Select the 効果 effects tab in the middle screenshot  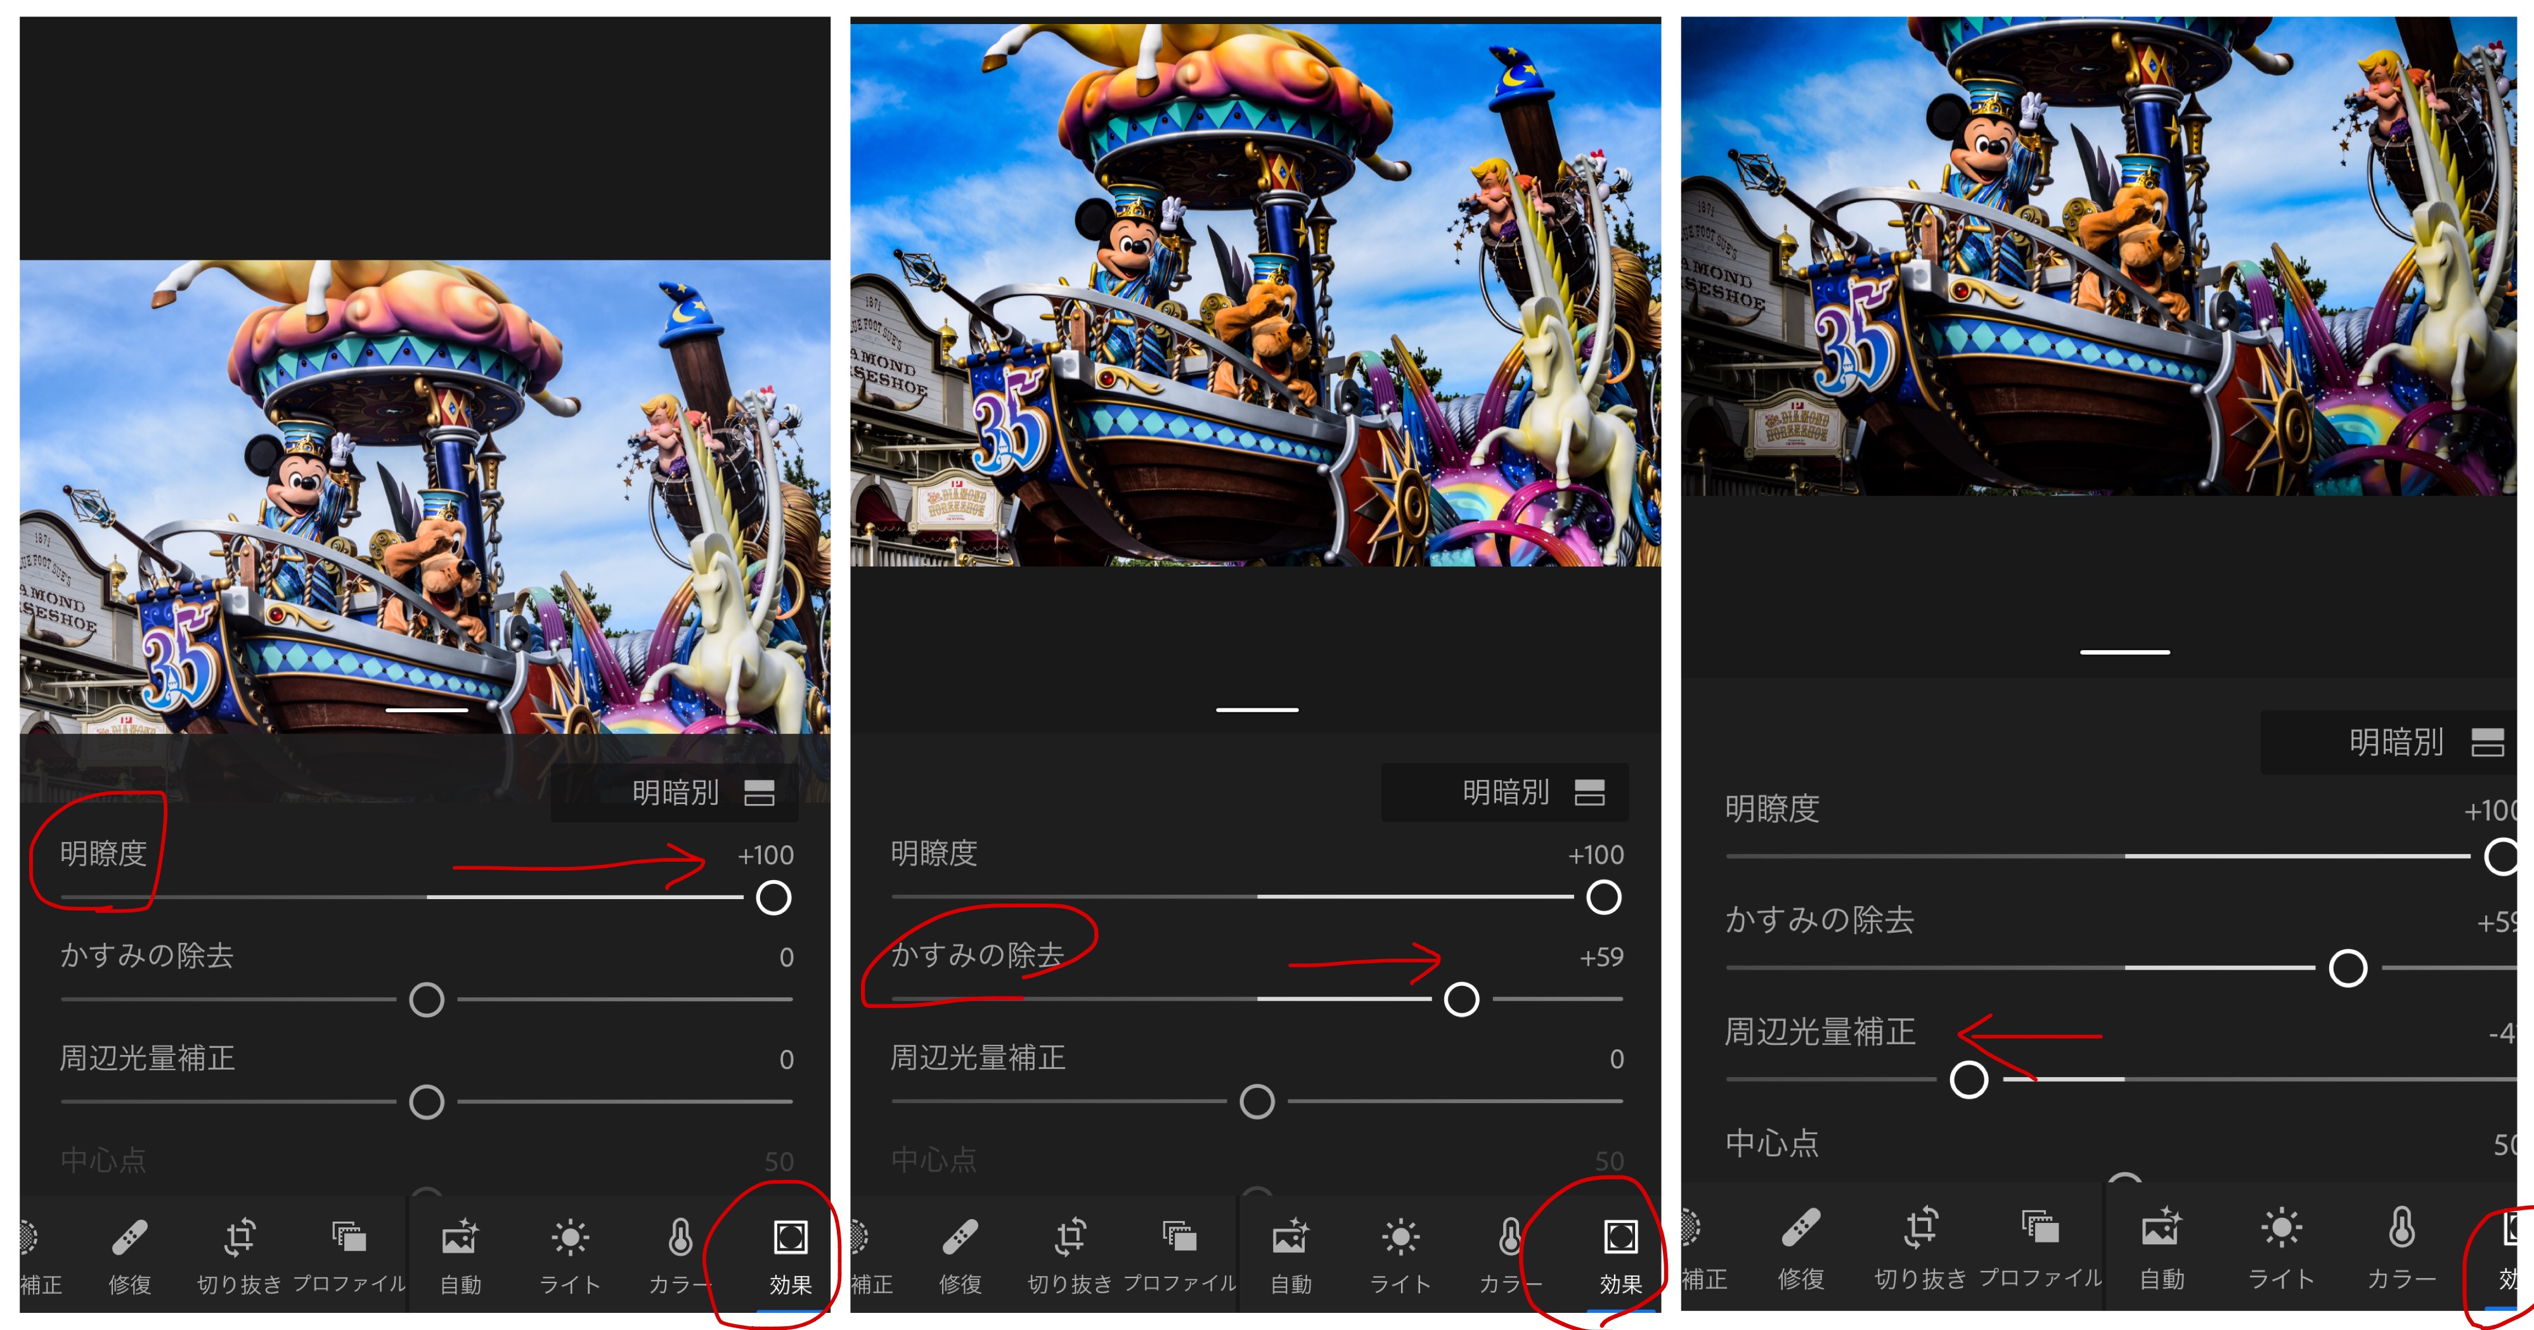click(1620, 1255)
